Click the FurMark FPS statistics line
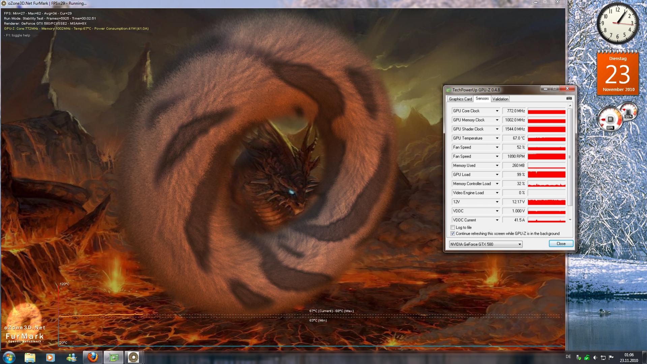This screenshot has height=364, width=647. coord(38,13)
